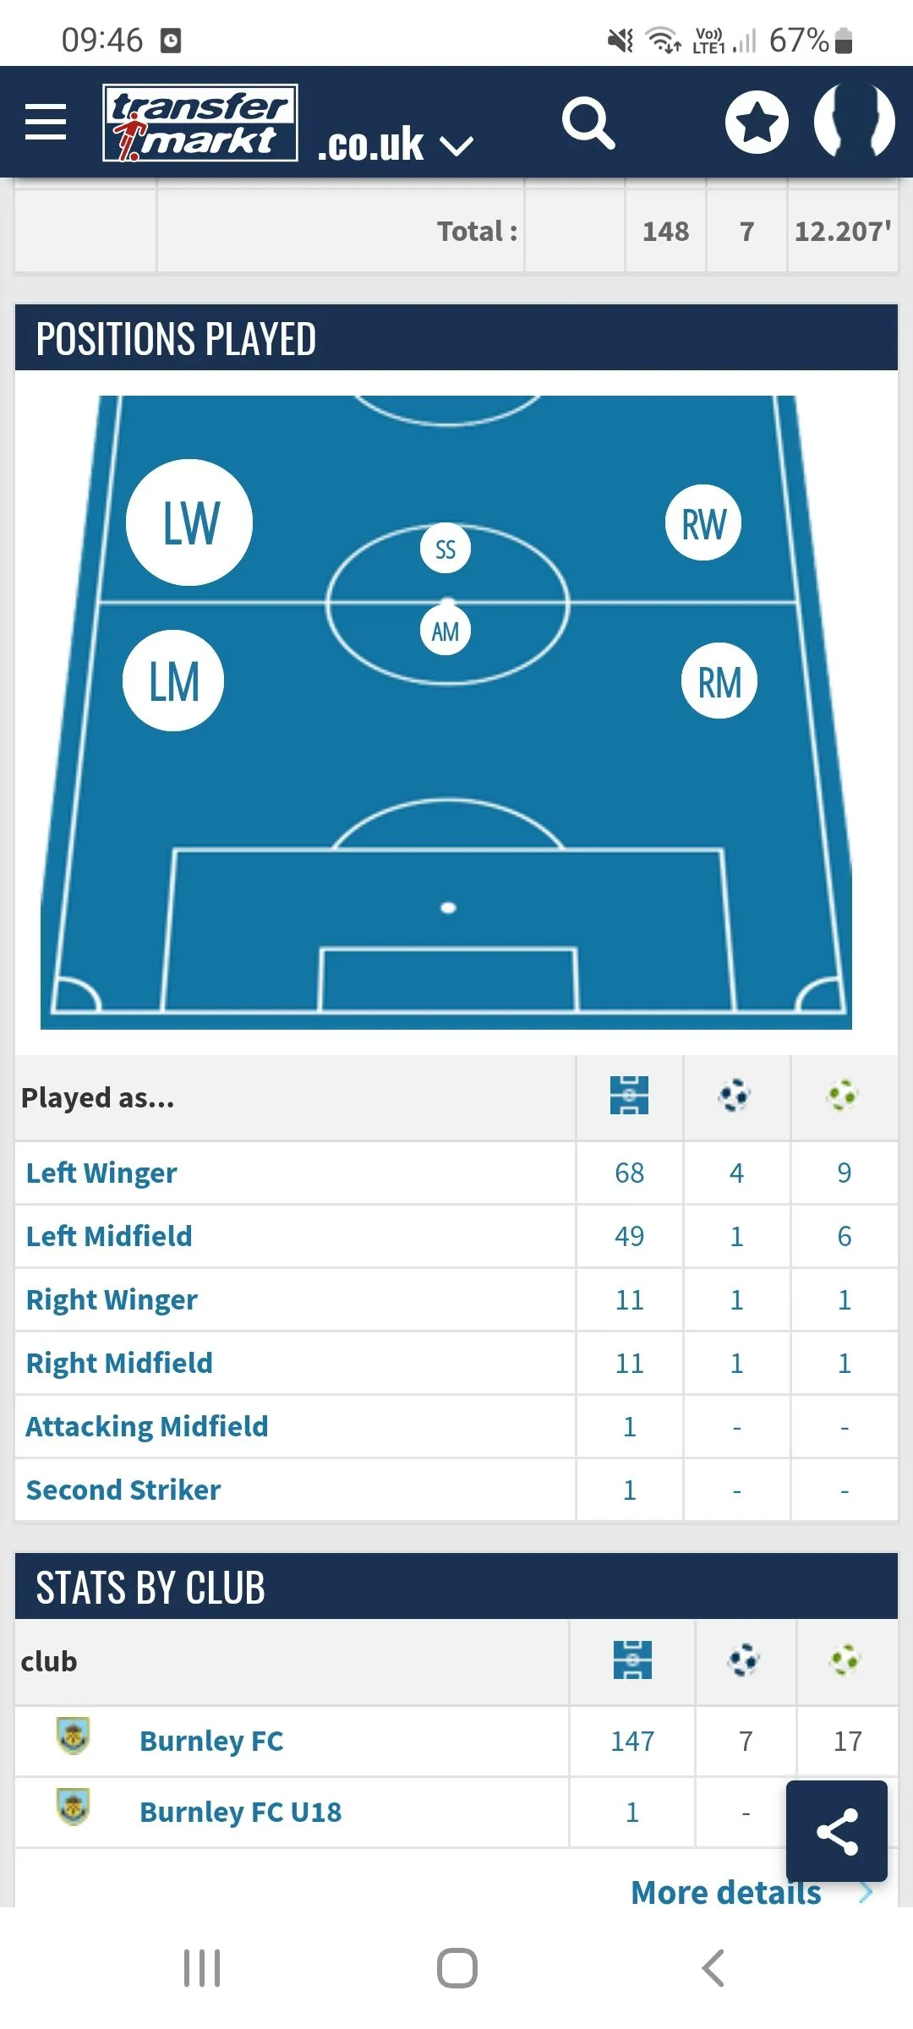This screenshot has height=2029, width=913.
Task: Select the RM position circle on pitch
Action: pyautogui.click(x=719, y=681)
